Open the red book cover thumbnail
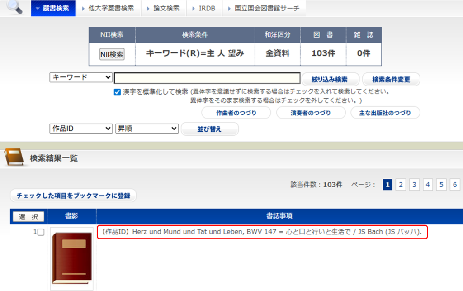 [72, 258]
